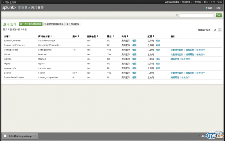Enable the legacy app

[x=158, y=64]
